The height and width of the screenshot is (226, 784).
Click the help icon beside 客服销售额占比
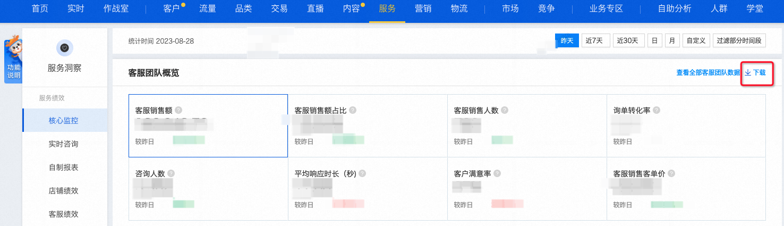pyautogui.click(x=353, y=110)
